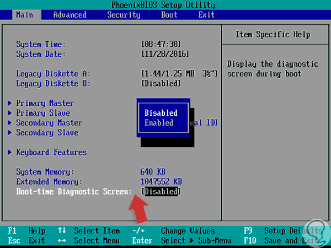Image resolution: width=331 pixels, height=248 pixels.
Task: Expand the Primary Master arrow
Action: click(10, 103)
